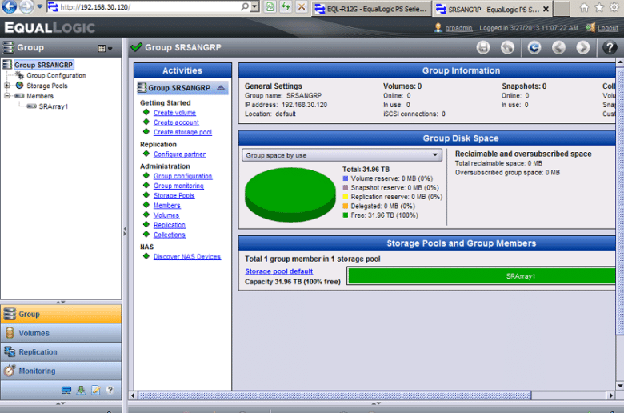Click the refresh data toolbar icon
Screen dimensions: 624x413
point(534,48)
